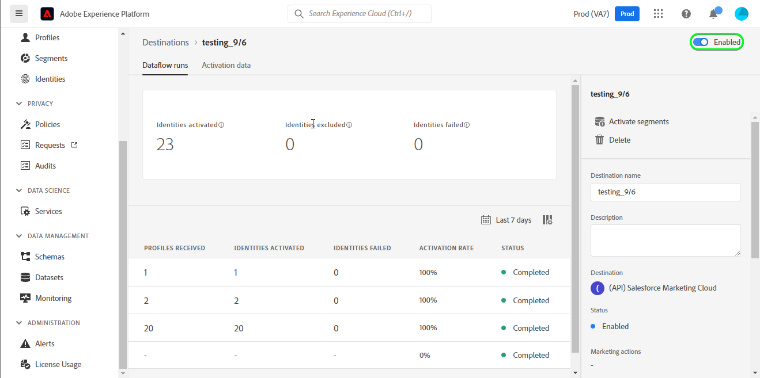Click Activate segments

tap(638, 121)
